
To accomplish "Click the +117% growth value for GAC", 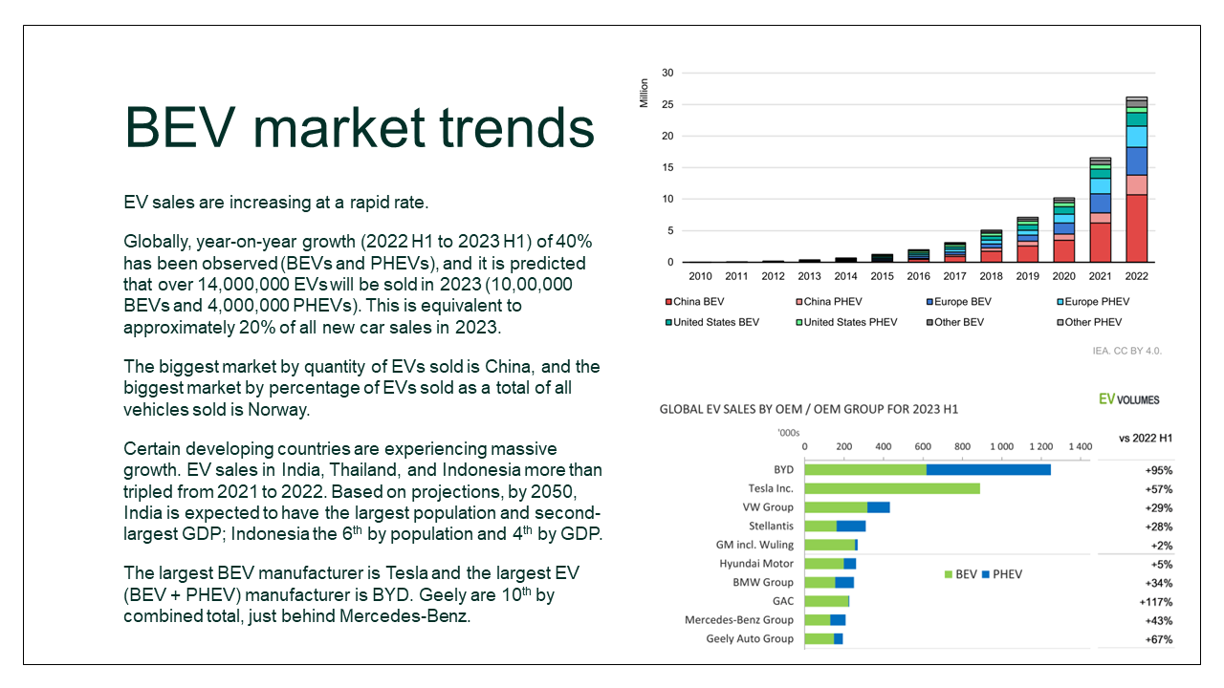I will (1155, 602).
